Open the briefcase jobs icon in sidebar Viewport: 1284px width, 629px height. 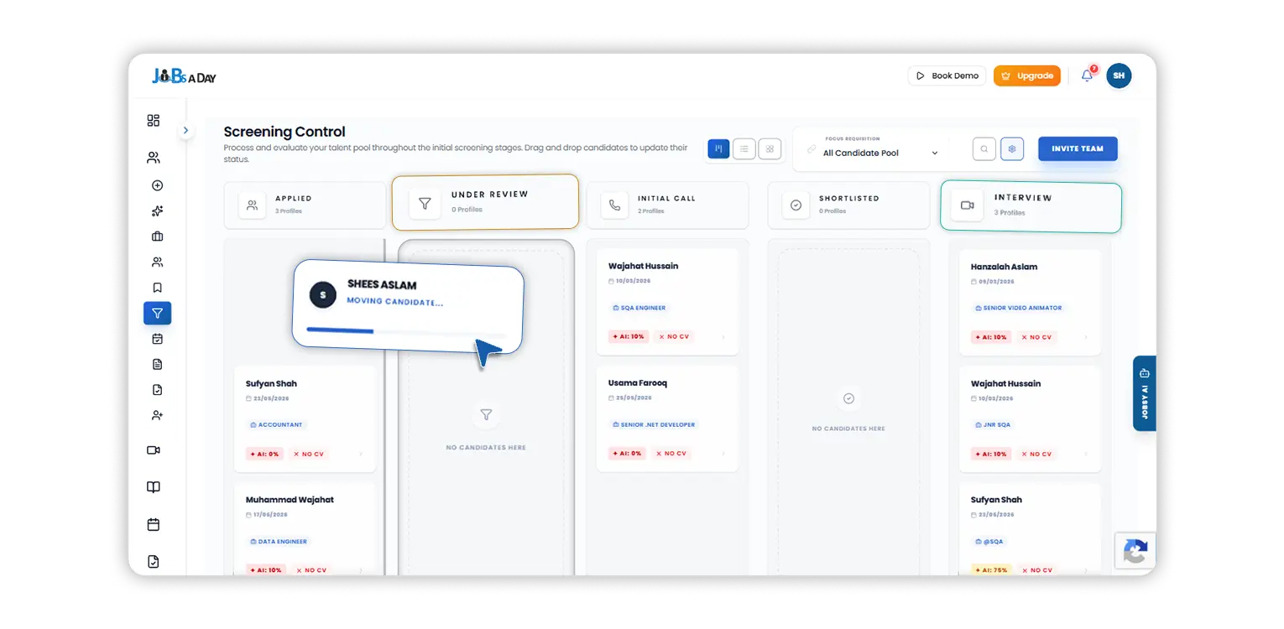[157, 237]
